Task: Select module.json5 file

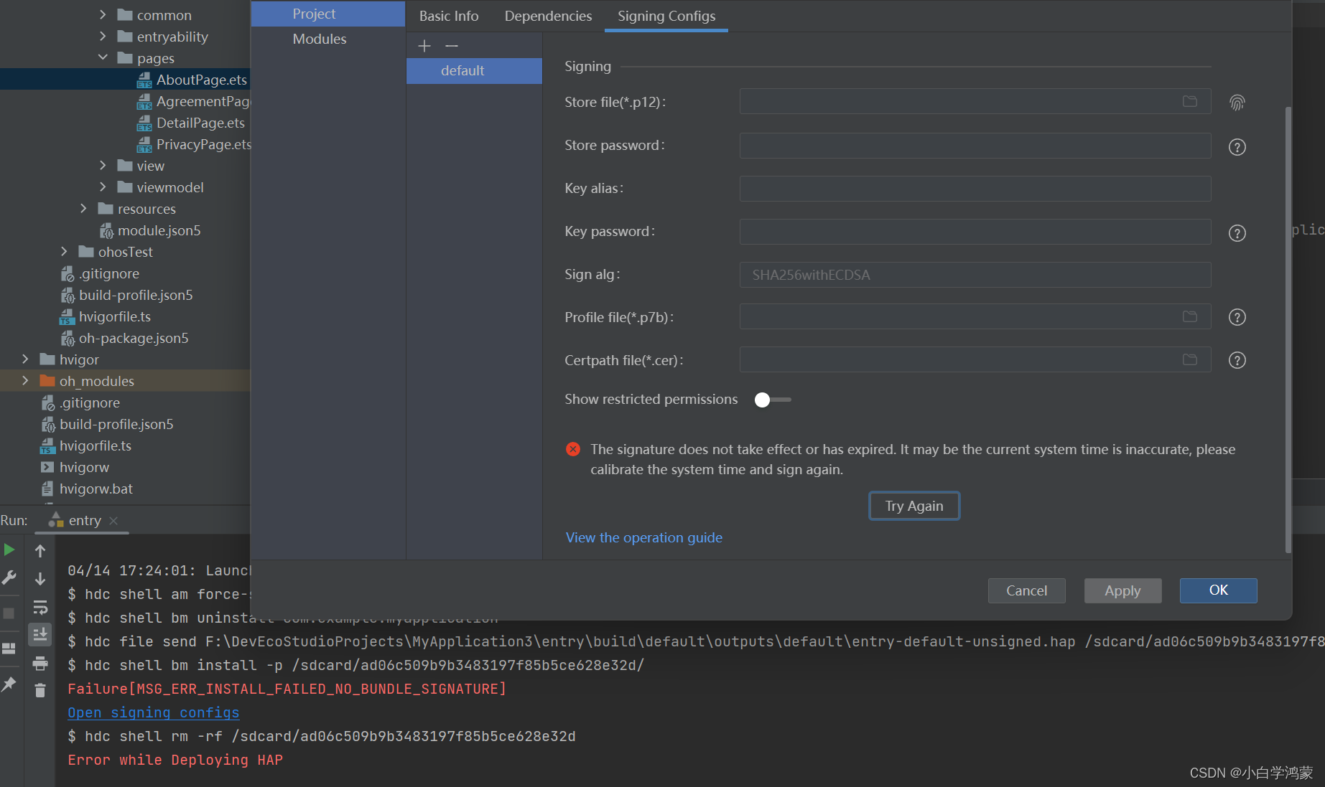Action: coord(159,230)
